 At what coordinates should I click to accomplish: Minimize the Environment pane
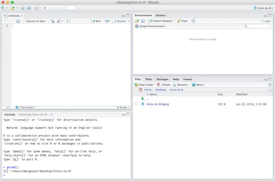(265, 16)
